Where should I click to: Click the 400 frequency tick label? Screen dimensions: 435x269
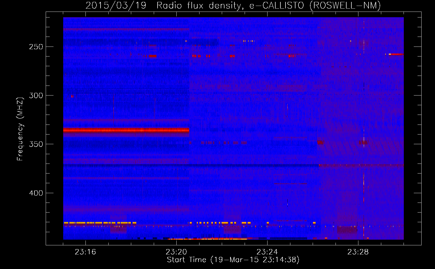[x=36, y=193]
